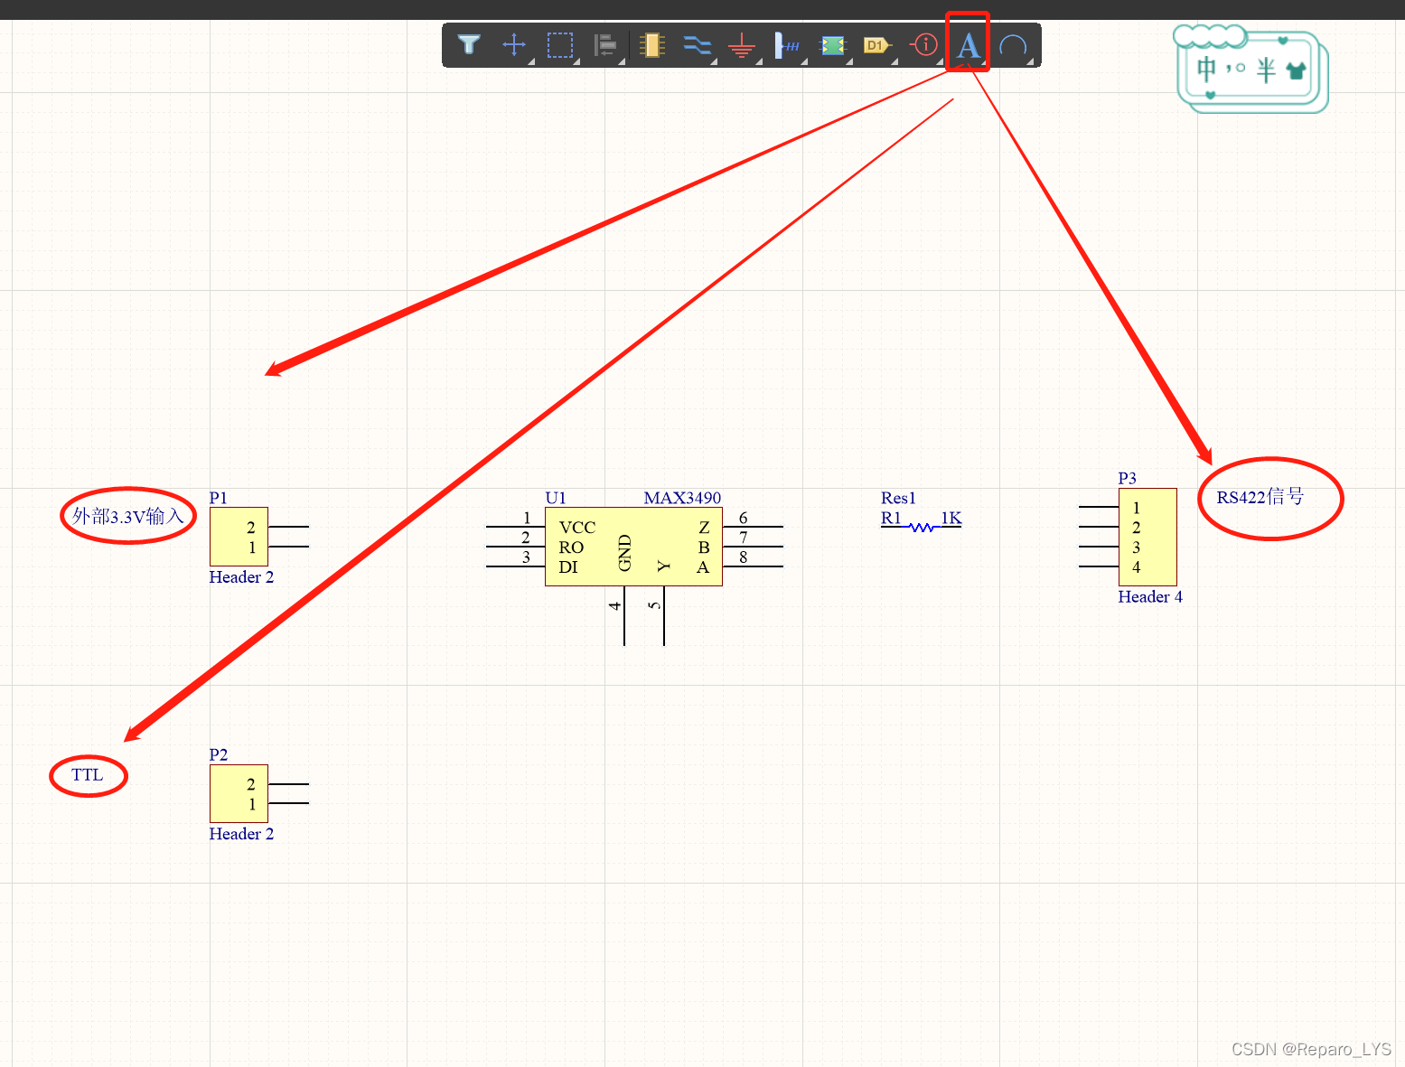Activate the text string A tool
The width and height of the screenshot is (1405, 1067).
[x=968, y=44]
